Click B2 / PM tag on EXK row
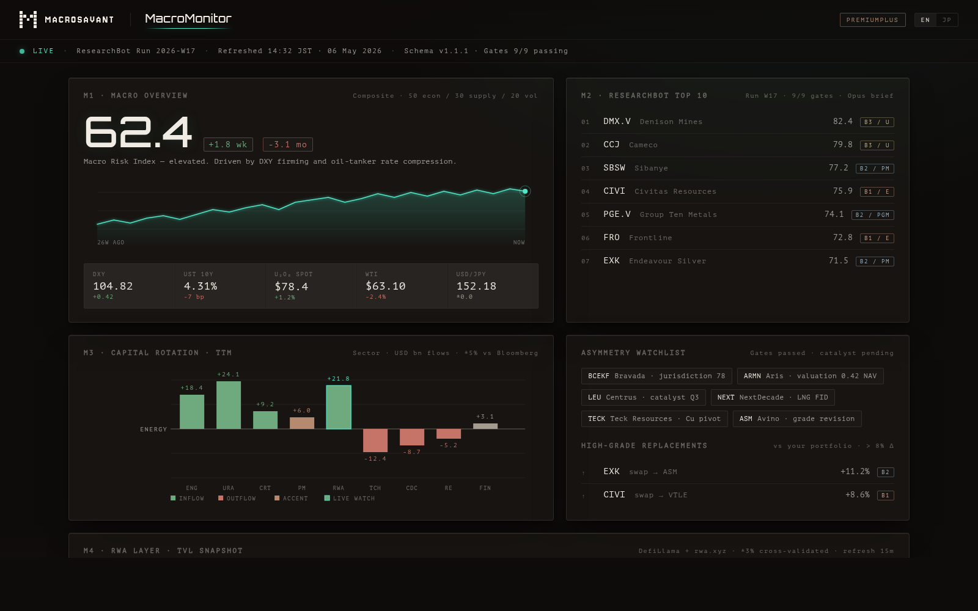Viewport: 978px width, 611px height. pos(875,262)
